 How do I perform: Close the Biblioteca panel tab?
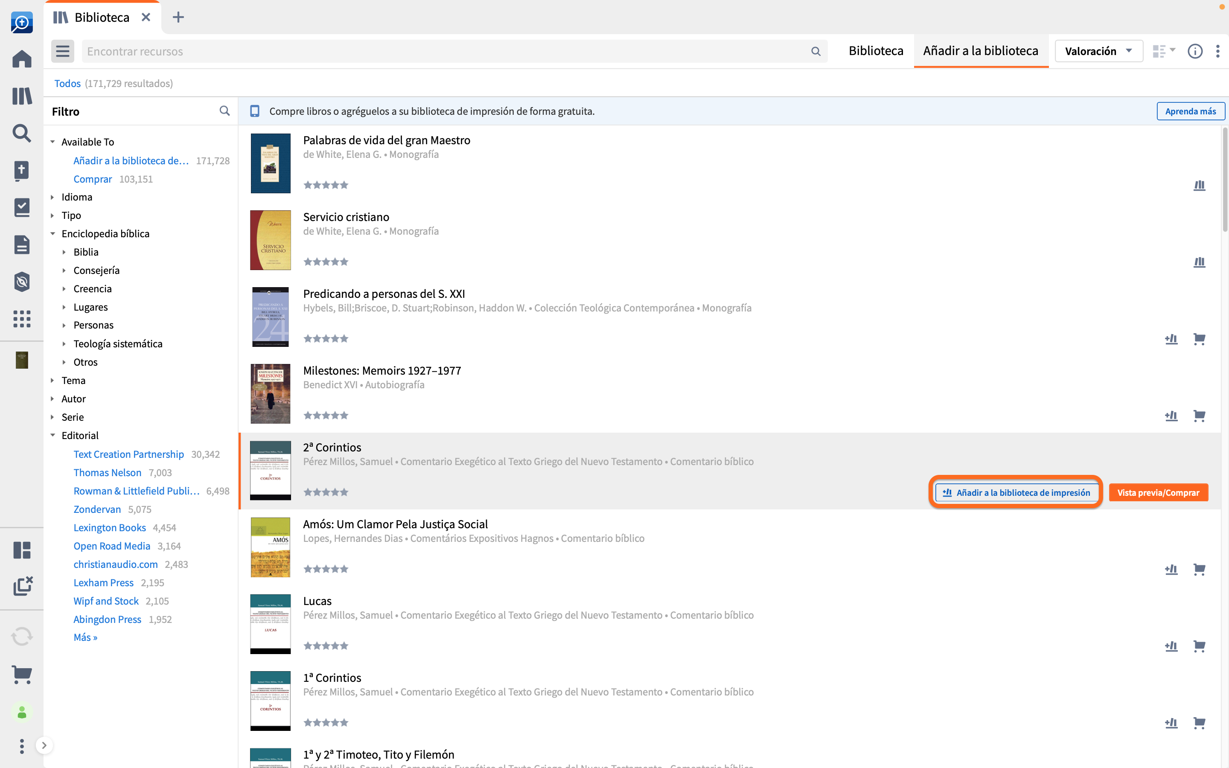coord(146,17)
